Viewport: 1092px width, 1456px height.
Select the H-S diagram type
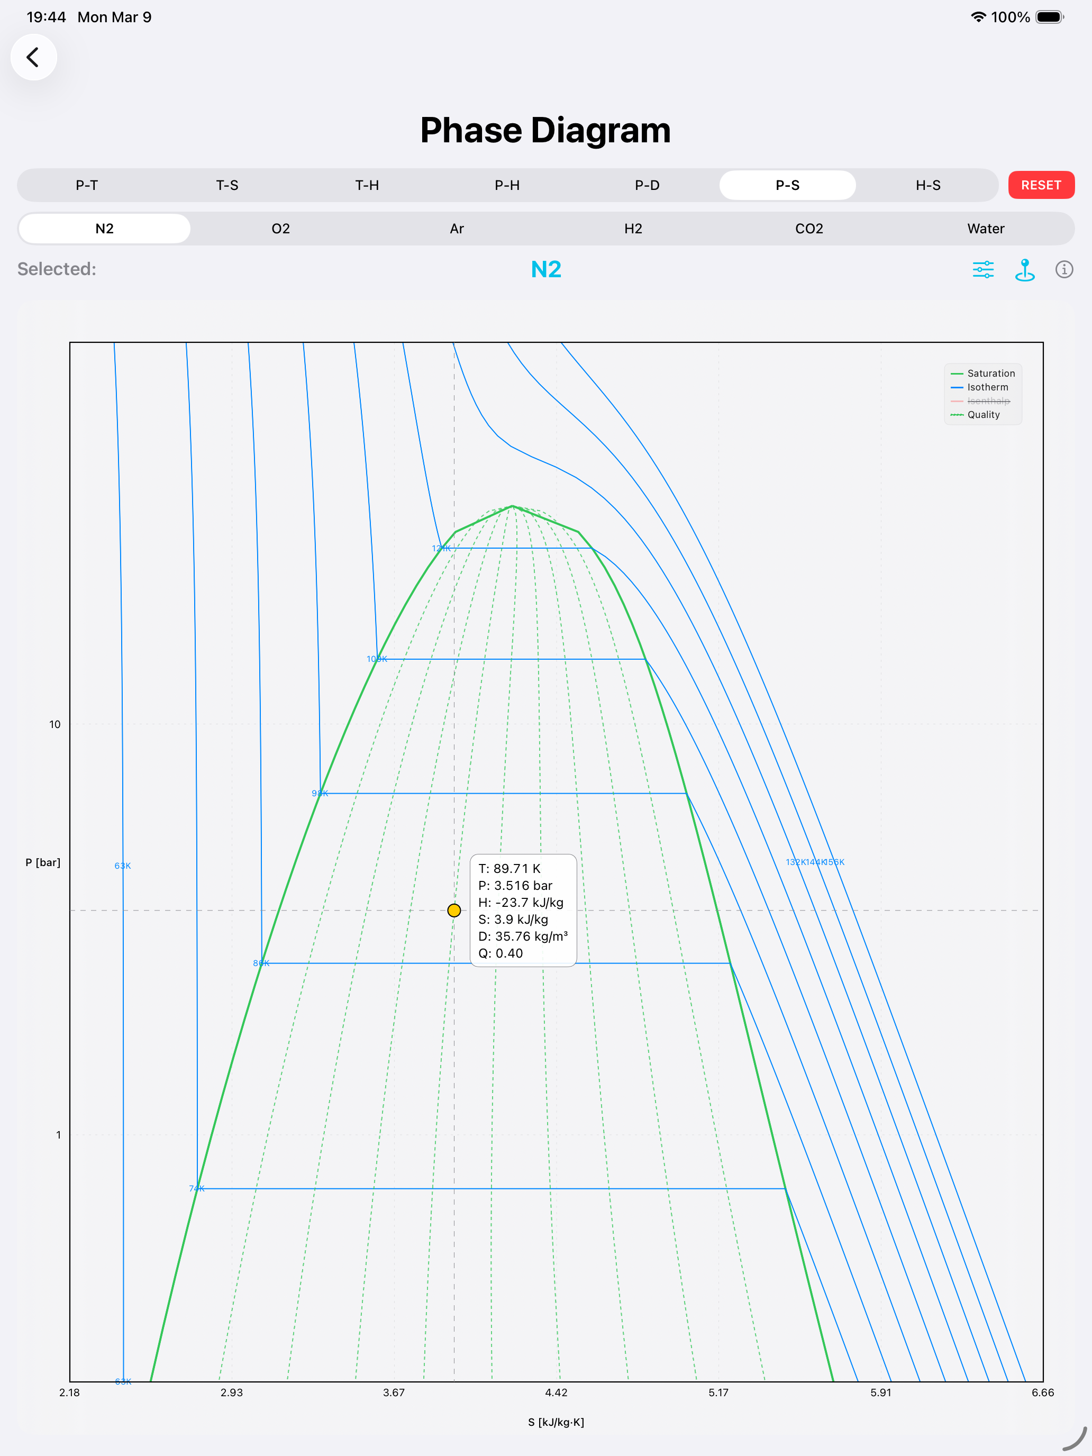tap(927, 185)
